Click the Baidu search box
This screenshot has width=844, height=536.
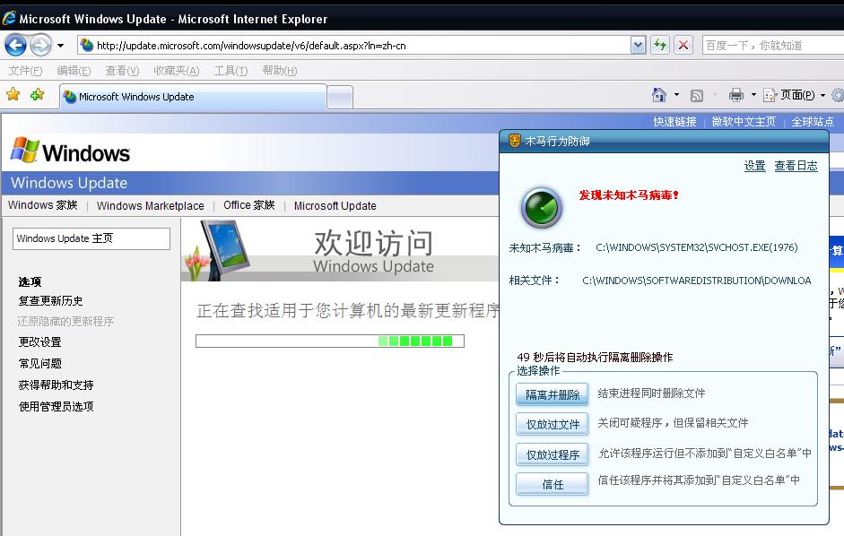773,46
